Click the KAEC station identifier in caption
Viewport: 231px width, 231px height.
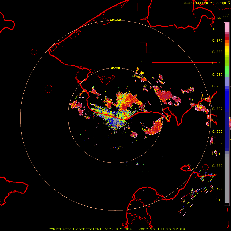[144, 229]
